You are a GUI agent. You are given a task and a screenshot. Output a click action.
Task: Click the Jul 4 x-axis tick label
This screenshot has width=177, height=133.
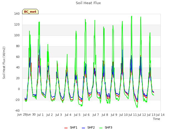pyautogui.click(x=68, y=115)
